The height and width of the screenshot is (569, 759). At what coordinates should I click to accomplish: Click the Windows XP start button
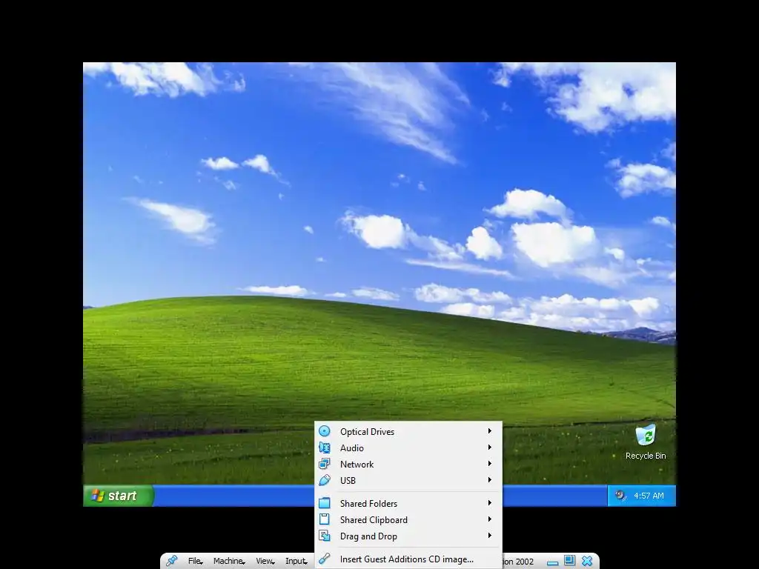click(119, 496)
